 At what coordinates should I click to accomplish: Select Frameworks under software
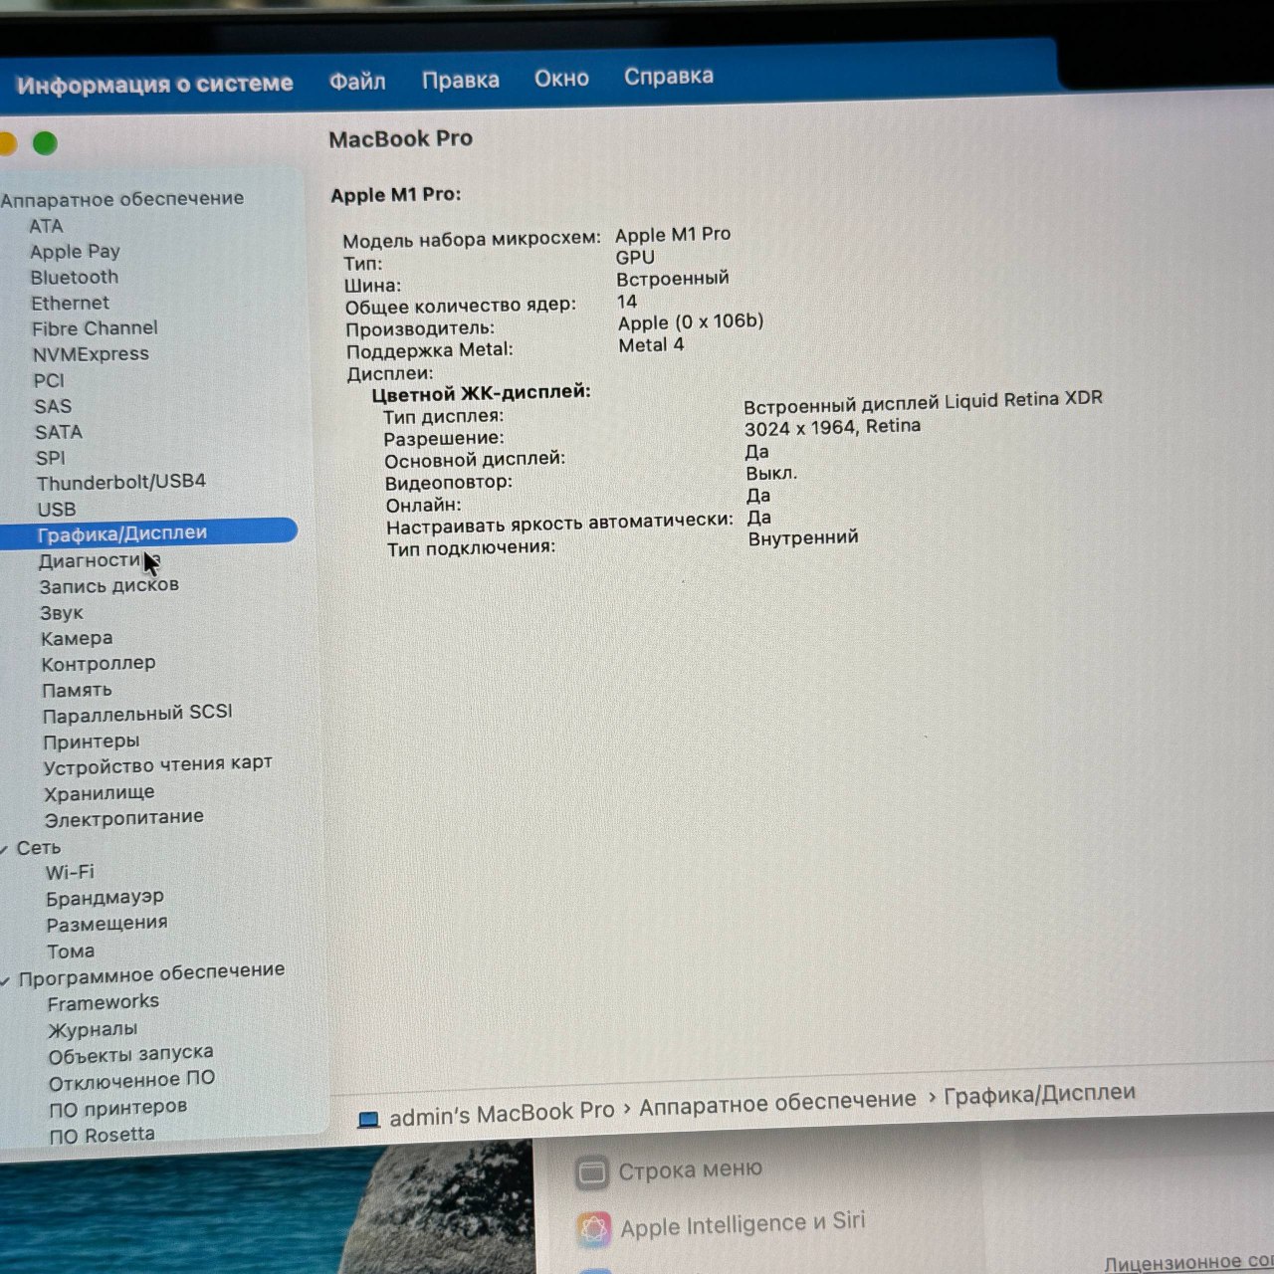point(104,1001)
